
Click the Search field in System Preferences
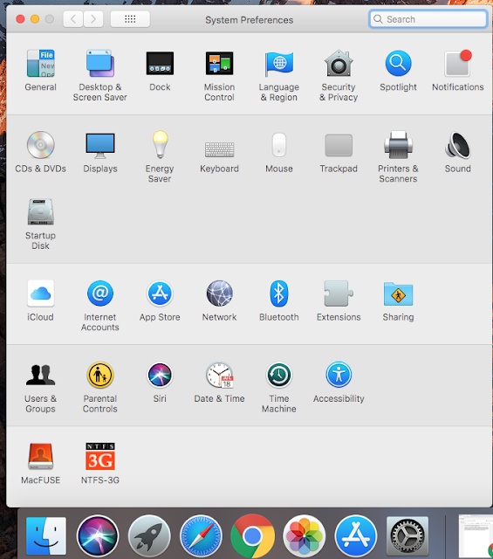click(x=428, y=19)
